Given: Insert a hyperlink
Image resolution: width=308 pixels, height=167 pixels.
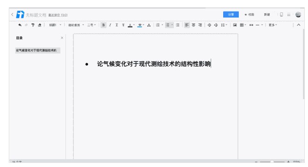Looking at the screenshot, I should point(251,25).
